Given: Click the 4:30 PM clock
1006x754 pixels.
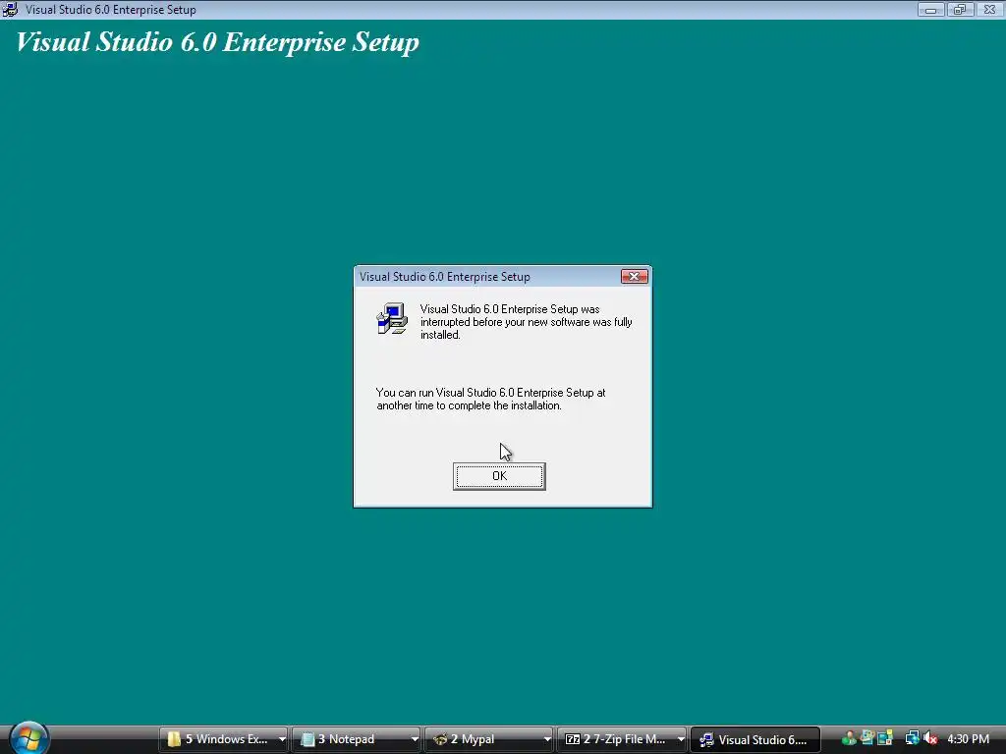Looking at the screenshot, I should (x=968, y=738).
